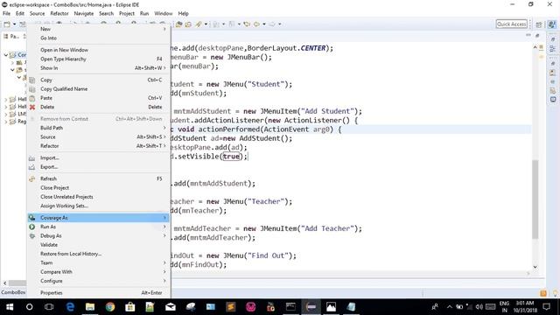This screenshot has height=315, width=560.
Task: Open Microsoft Edge from the taskbar
Action: tap(70, 307)
